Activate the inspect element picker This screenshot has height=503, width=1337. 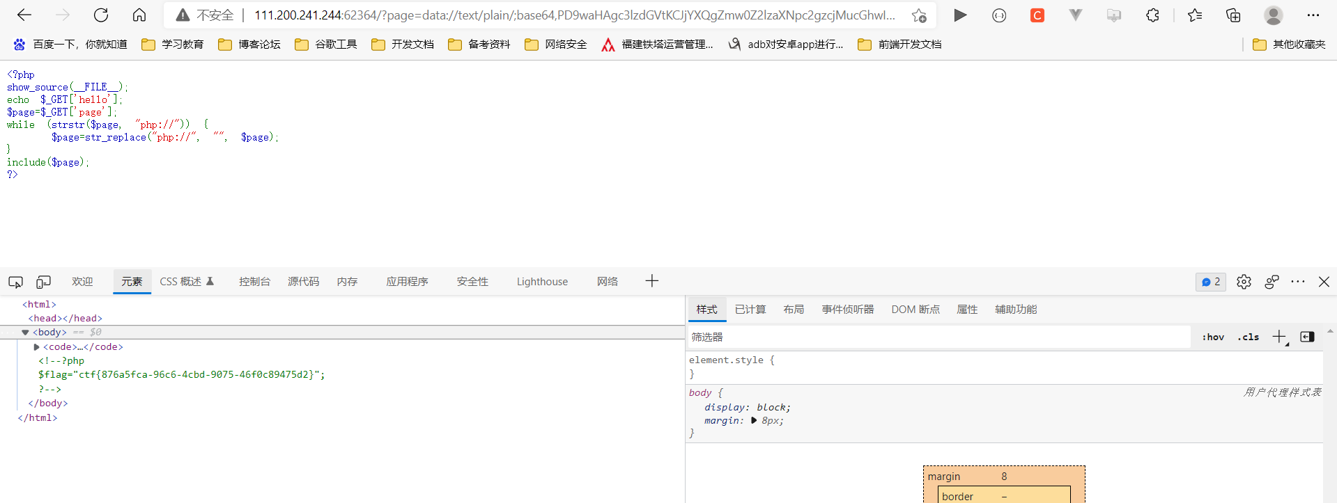click(x=15, y=282)
